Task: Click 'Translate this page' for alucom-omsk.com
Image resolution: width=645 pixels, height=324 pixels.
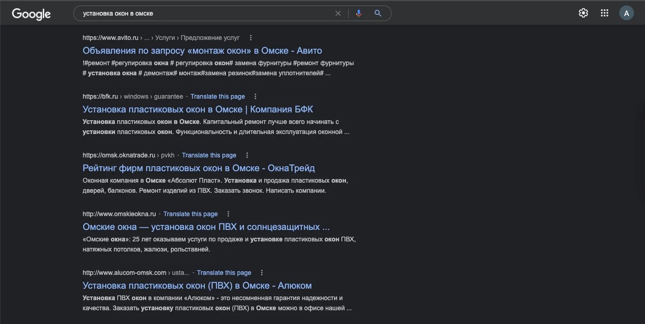Action: [224, 273]
